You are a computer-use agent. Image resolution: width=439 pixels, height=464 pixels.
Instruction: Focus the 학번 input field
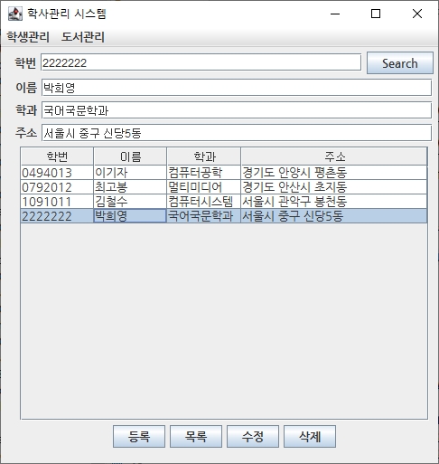[201, 62]
